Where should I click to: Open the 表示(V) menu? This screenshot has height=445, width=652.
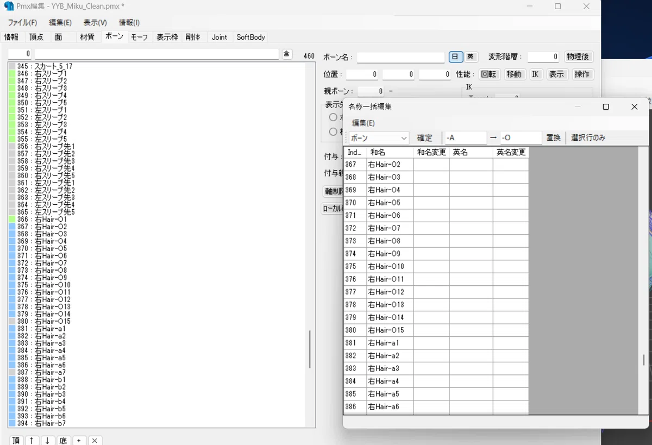(95, 22)
